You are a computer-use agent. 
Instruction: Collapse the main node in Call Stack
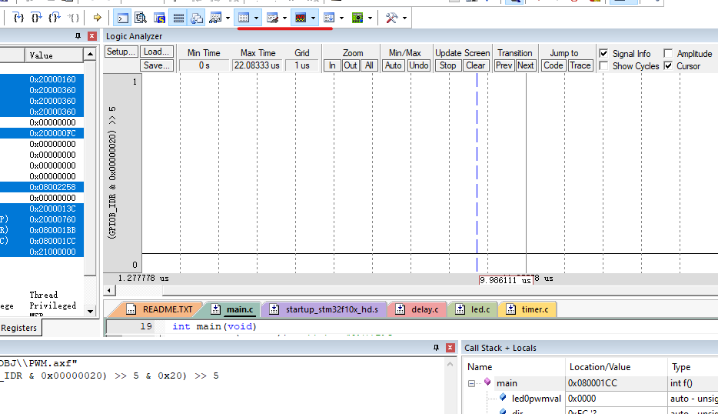click(x=472, y=384)
